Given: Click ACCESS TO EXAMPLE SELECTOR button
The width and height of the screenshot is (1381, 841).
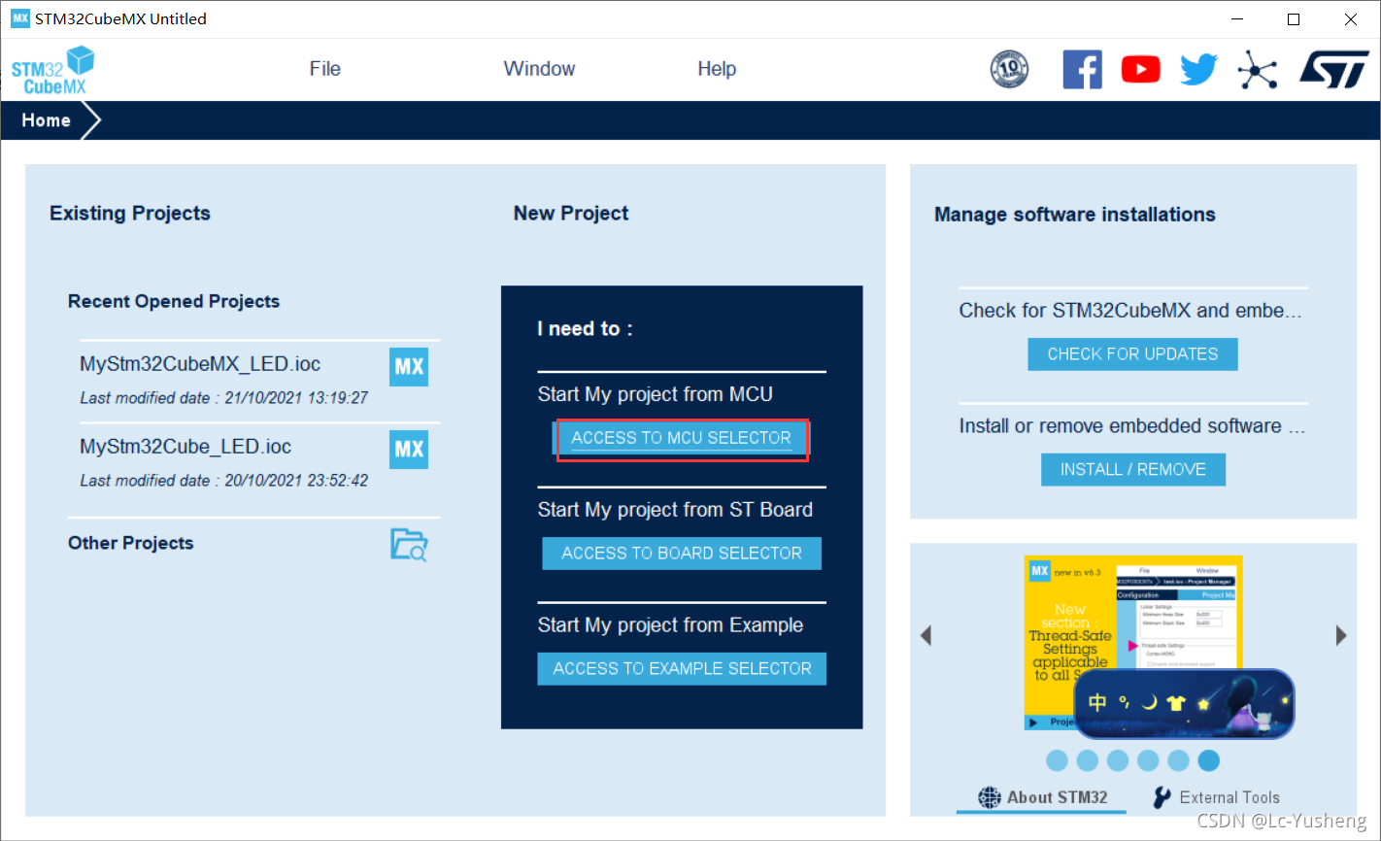Looking at the screenshot, I should 682,668.
